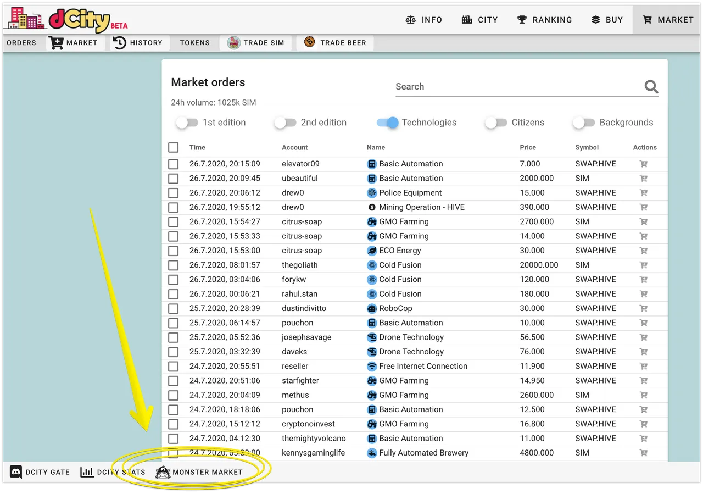The width and height of the screenshot is (703, 494).
Task: Open the CITY page
Action: pos(479,20)
